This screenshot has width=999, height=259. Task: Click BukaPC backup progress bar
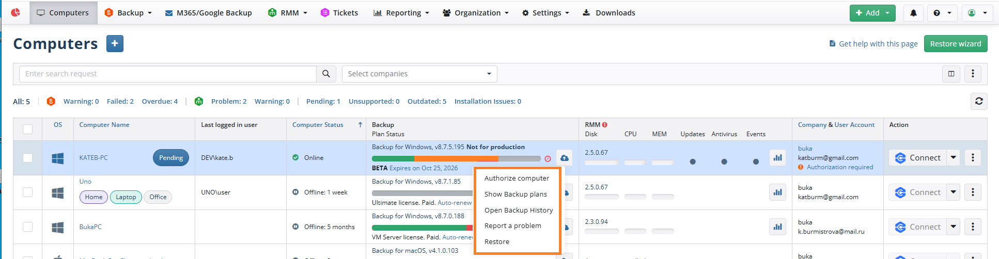tap(422, 228)
